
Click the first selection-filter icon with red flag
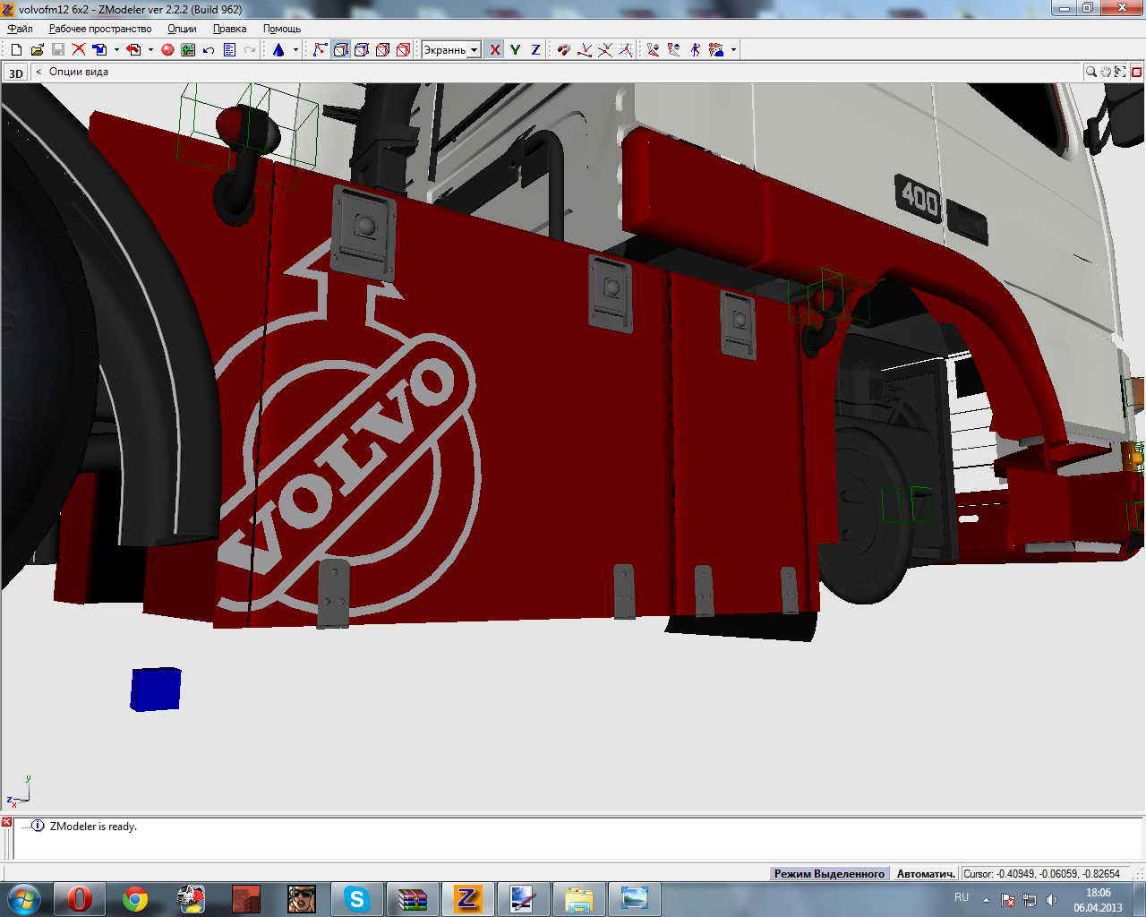pyautogui.click(x=654, y=50)
